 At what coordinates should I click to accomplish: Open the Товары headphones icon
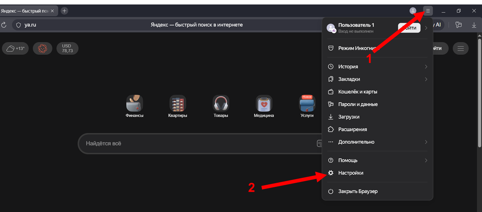[x=221, y=104]
